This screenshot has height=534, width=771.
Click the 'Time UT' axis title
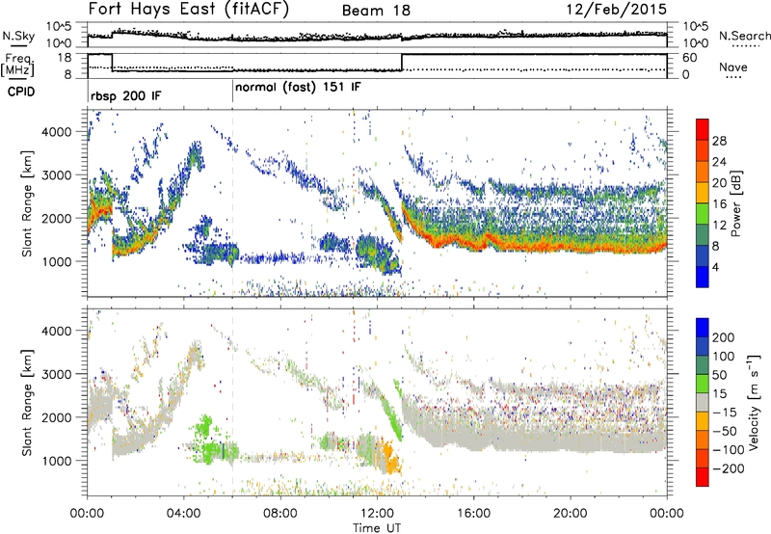[377, 528]
